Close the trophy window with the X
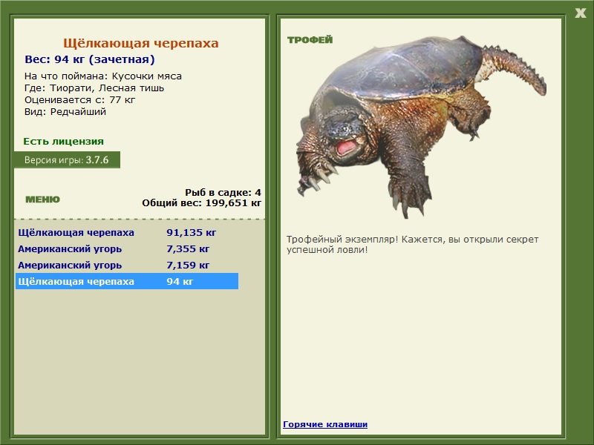594x445 pixels. [580, 12]
